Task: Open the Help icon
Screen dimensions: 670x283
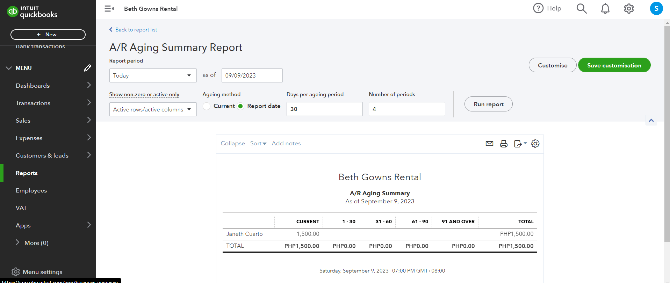Action: point(538,8)
